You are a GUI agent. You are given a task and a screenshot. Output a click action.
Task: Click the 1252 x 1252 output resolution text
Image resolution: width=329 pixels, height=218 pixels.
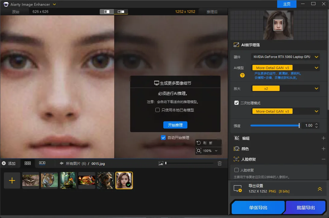[x=185, y=12]
